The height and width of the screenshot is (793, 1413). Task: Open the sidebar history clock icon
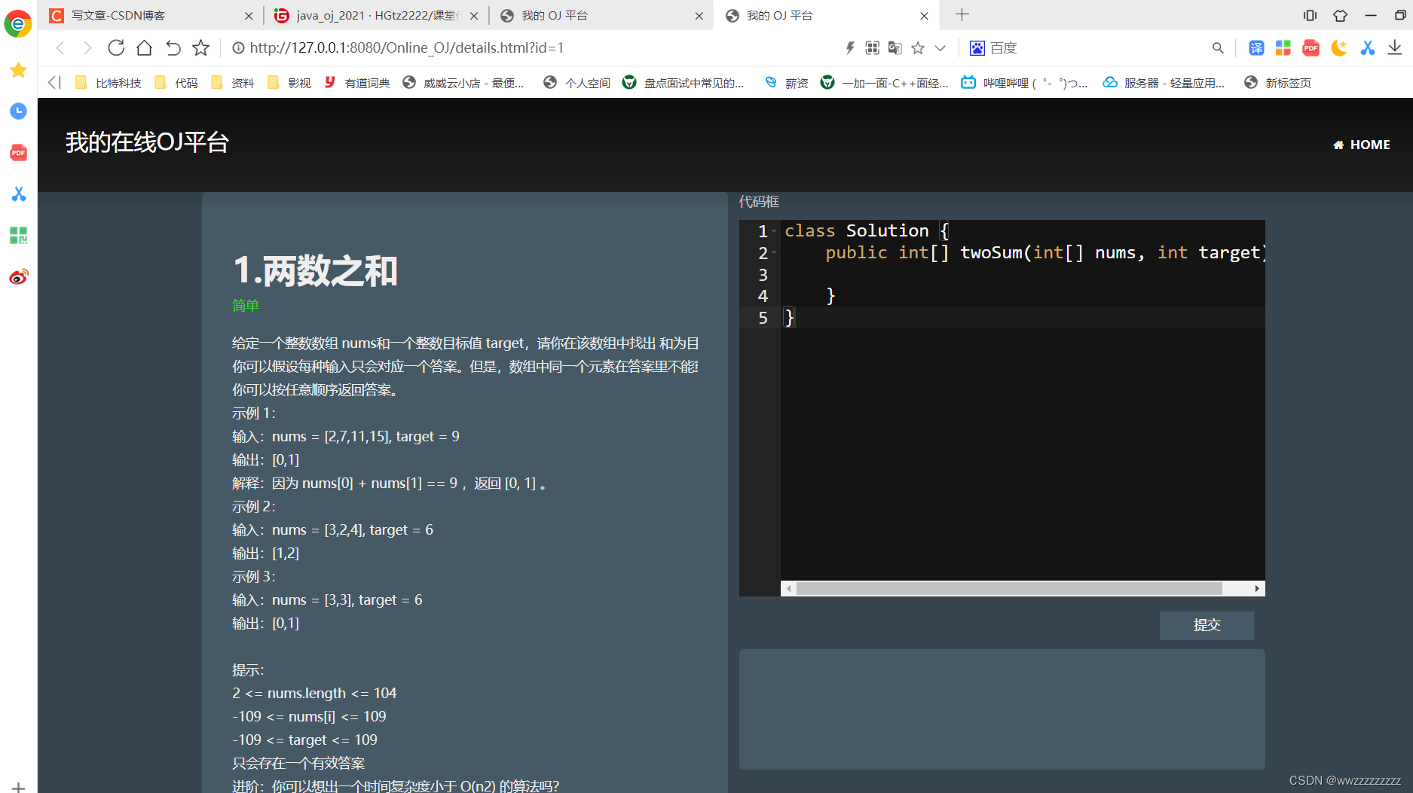[x=18, y=111]
